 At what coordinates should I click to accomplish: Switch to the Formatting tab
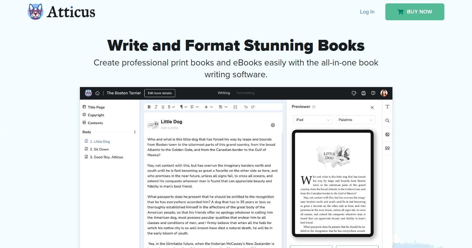(245, 93)
